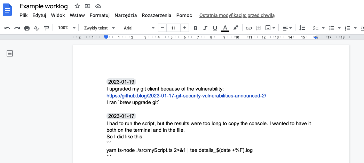Image resolution: width=364 pixels, height=163 pixels.
Task: Open the Narzędzia menu
Action: tap(126, 16)
